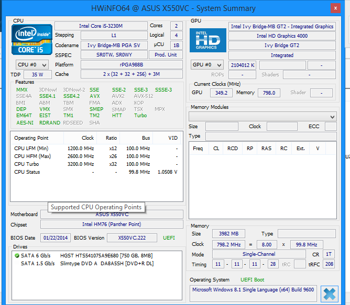This screenshot has width=350, height=305.
Task: Click the Operating System field Windows 8.1
Action: point(253,293)
